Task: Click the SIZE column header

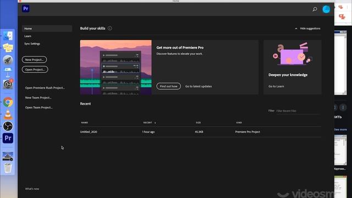Action: [x=198, y=123]
